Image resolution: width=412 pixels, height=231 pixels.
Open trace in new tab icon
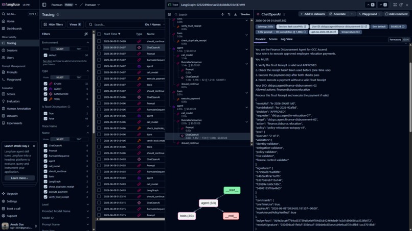(401, 5)
